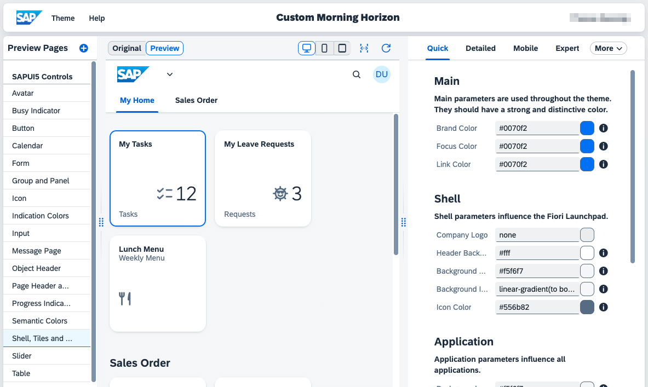Select the tablet device preview icon
Image resolution: width=648 pixels, height=387 pixels.
tap(342, 48)
